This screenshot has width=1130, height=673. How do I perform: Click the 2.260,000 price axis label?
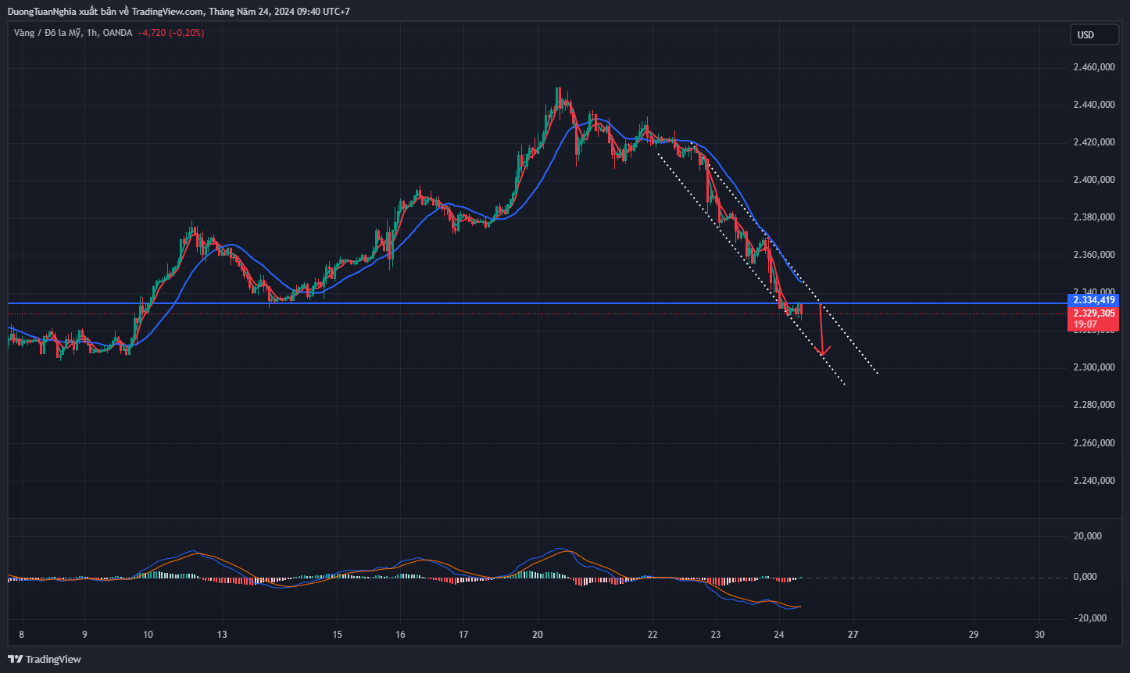click(1094, 443)
